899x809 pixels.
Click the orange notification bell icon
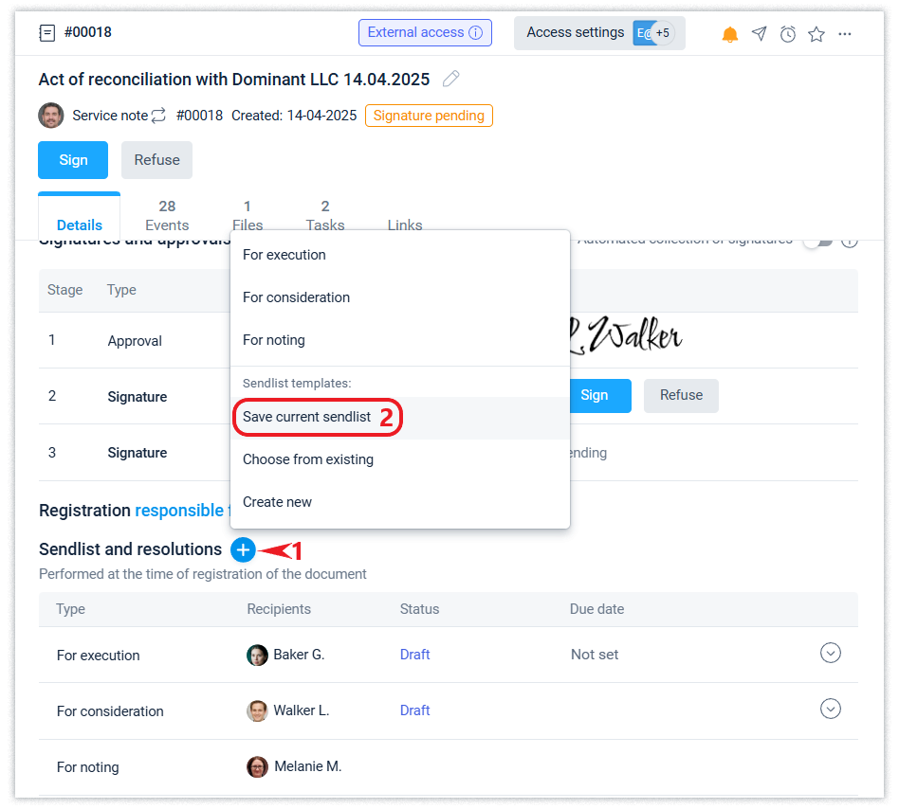[x=729, y=34]
